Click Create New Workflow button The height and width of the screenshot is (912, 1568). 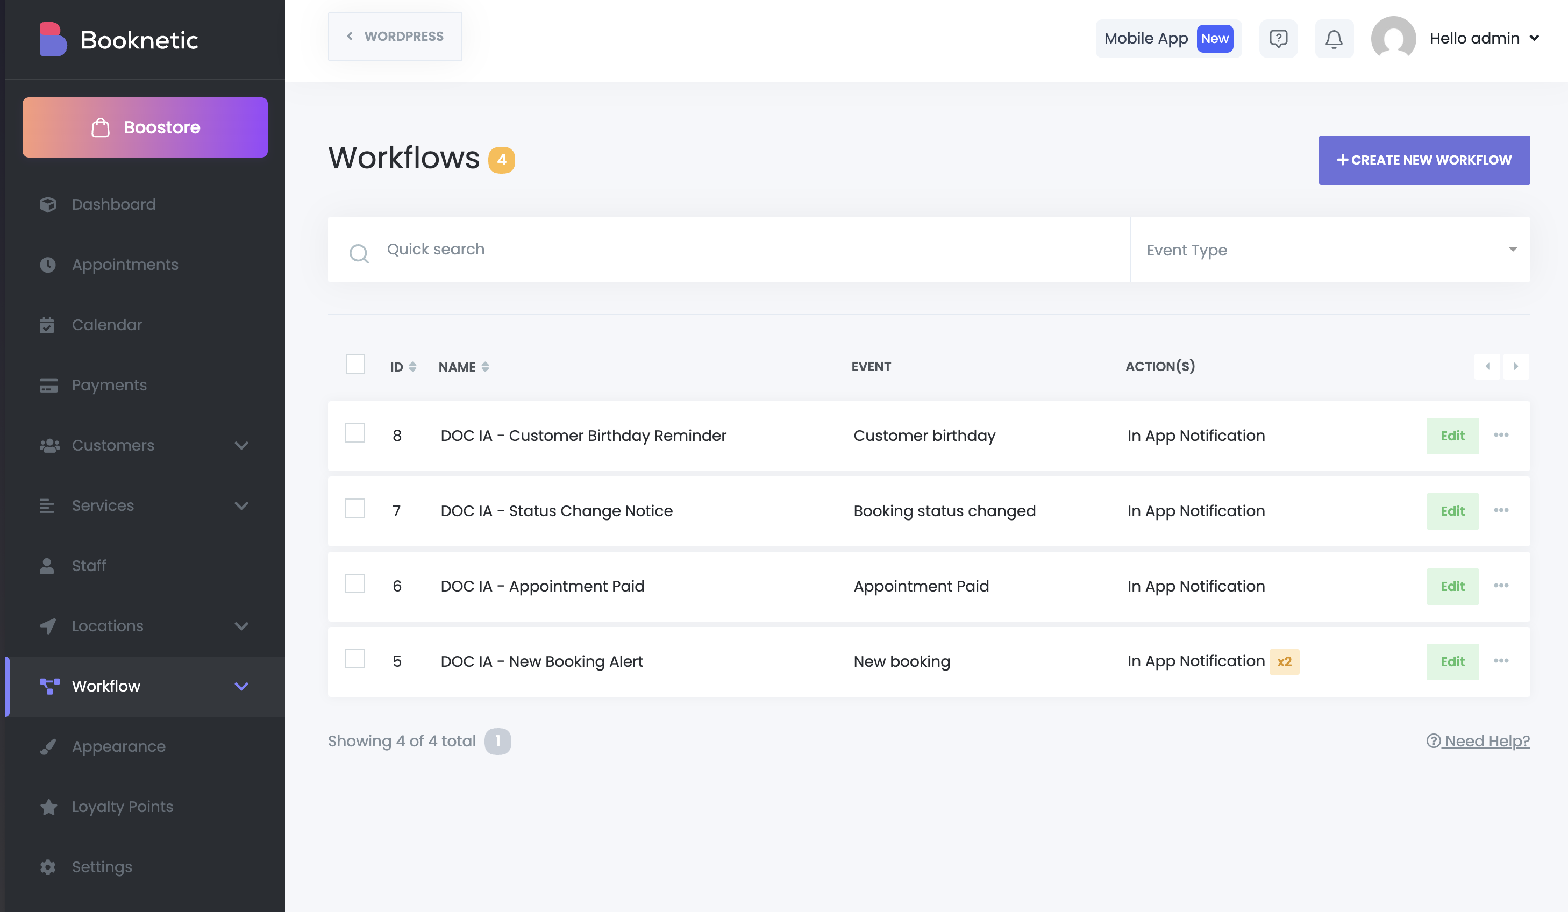[1424, 160]
